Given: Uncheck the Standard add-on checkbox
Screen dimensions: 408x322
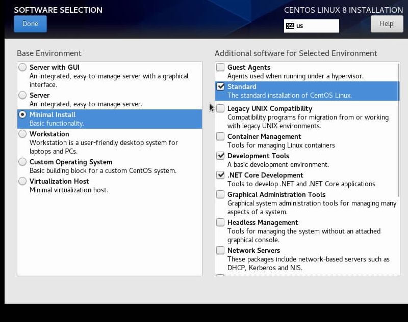Looking at the screenshot, I should (220, 86).
